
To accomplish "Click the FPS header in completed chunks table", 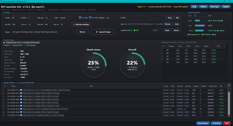I will (x=218, y=46).
